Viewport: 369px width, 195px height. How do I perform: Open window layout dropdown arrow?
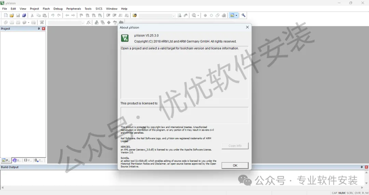tap(236, 15)
